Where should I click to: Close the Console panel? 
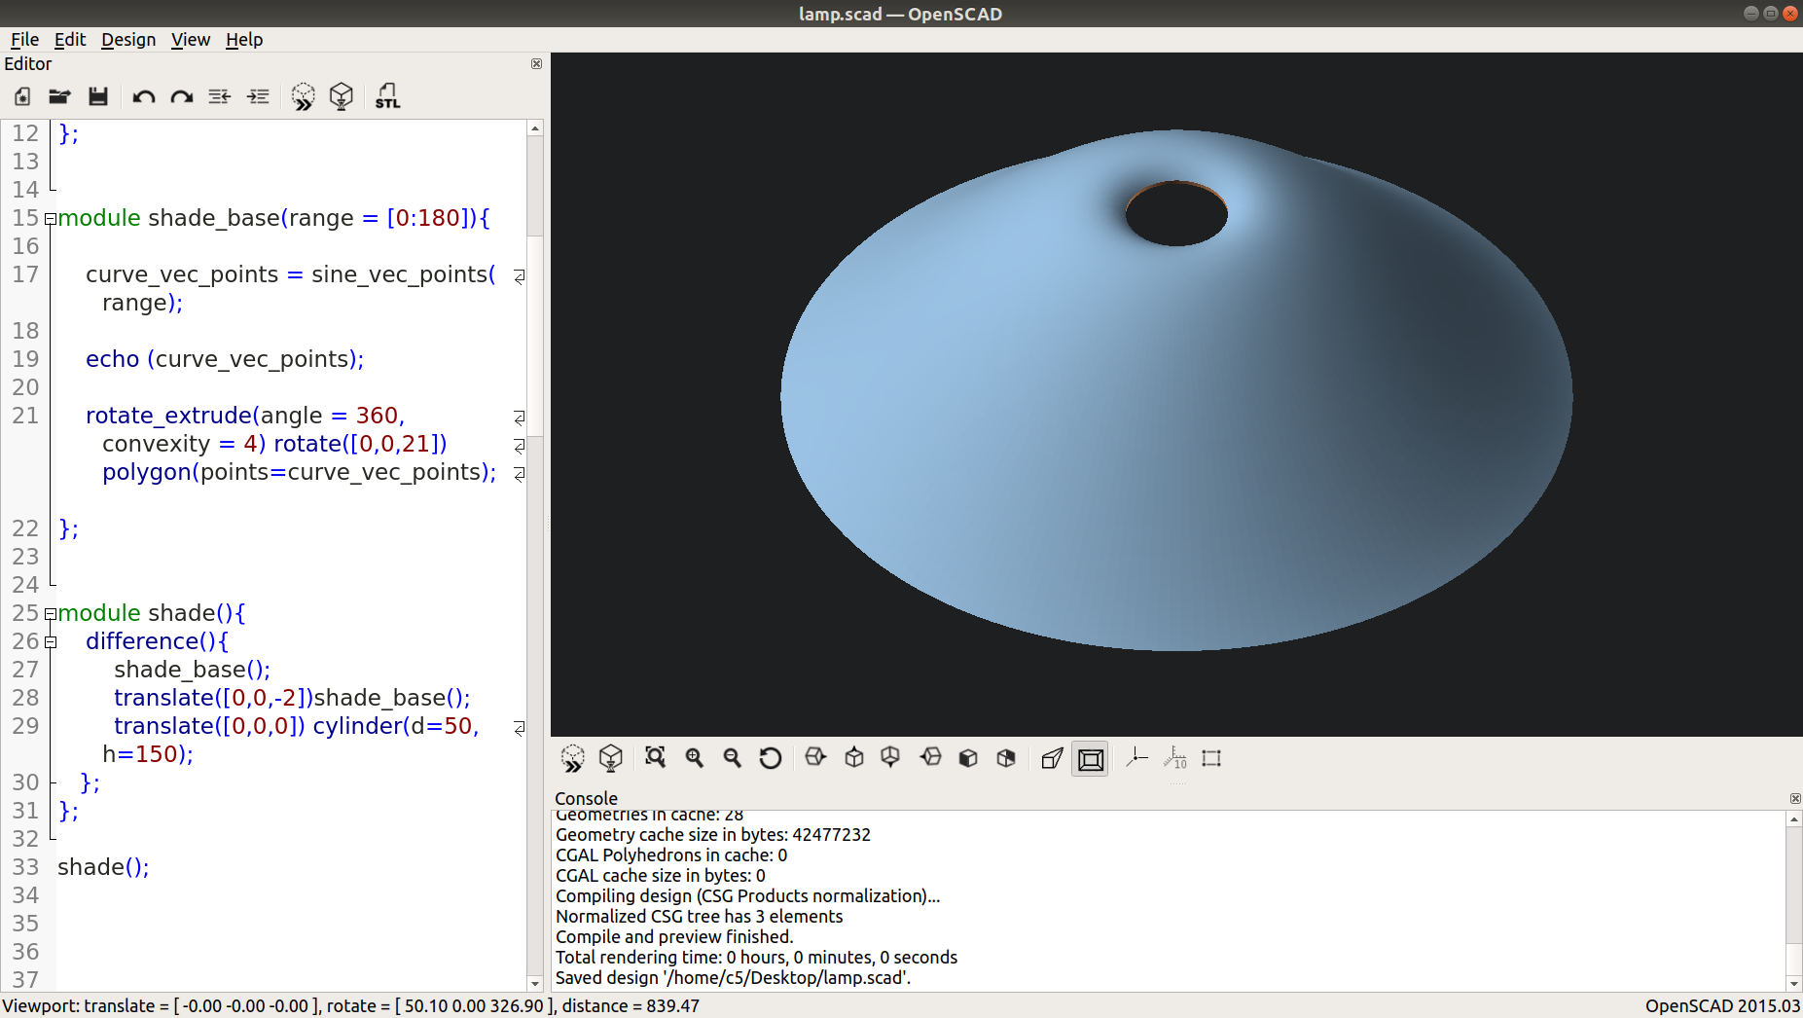[1794, 798]
